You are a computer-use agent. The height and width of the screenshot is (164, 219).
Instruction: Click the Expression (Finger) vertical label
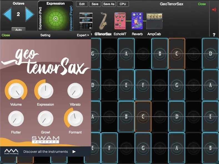(71, 18)
